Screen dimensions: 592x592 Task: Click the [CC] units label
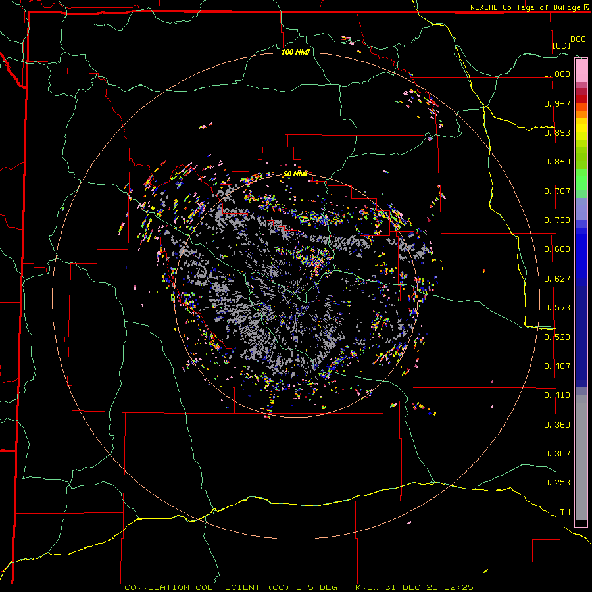(562, 45)
